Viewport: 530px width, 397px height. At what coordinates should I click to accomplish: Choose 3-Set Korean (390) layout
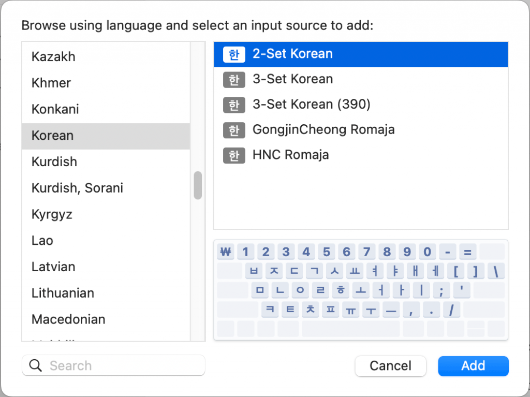pyautogui.click(x=361, y=105)
